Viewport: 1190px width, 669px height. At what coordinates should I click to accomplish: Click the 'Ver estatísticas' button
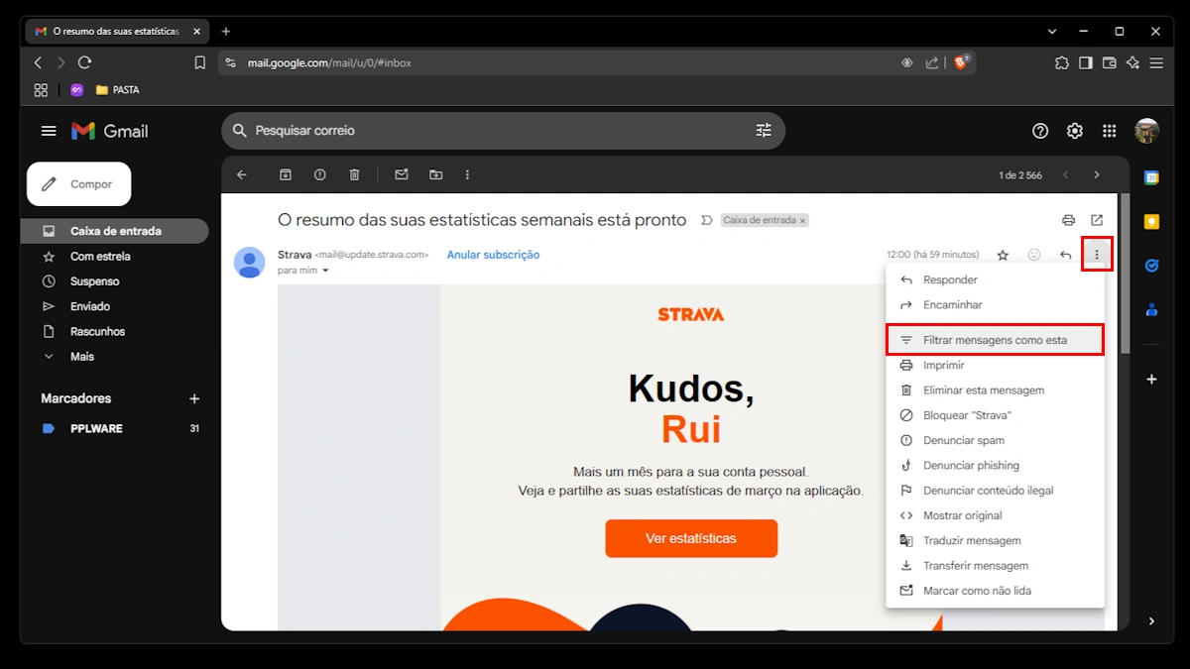tap(691, 538)
